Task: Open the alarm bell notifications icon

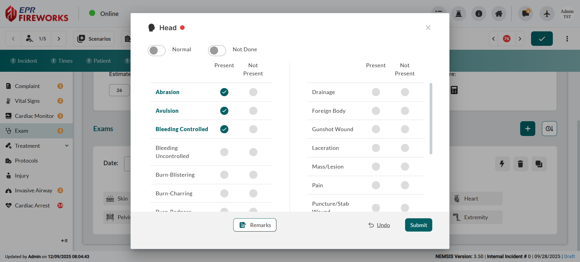Action: (x=459, y=14)
